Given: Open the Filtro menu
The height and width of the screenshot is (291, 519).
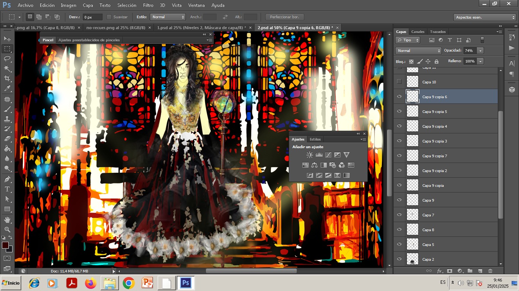Looking at the screenshot, I should 148,5.
